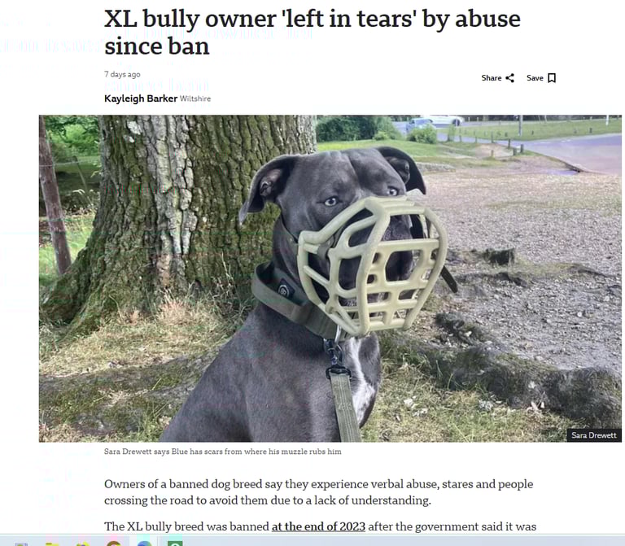Click the image caption about Blue's scars
The width and height of the screenshot is (625, 546).
pyautogui.click(x=223, y=452)
